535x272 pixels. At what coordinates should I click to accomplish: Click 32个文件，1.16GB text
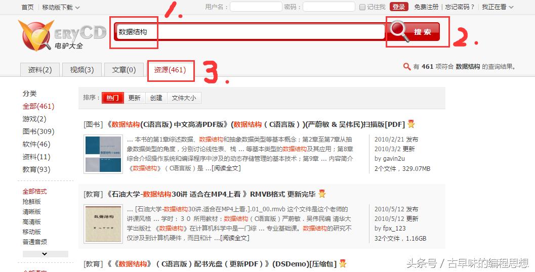(x=400, y=239)
